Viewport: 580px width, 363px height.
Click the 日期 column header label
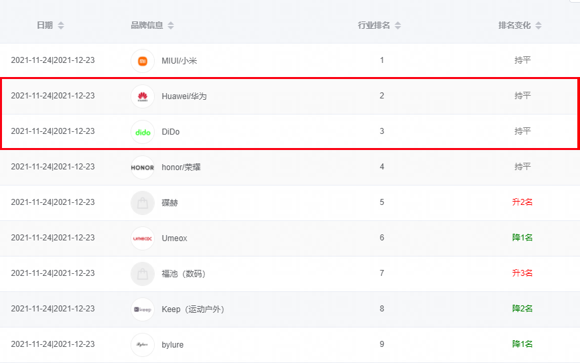coord(45,25)
